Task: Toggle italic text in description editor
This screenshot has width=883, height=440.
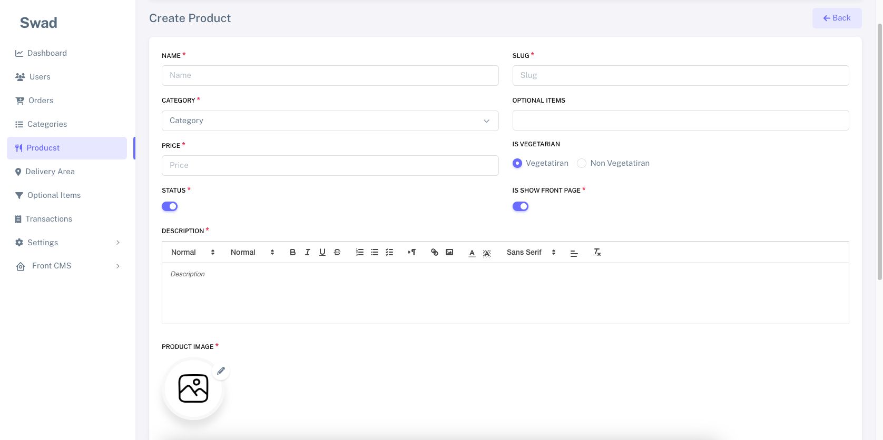Action: click(x=308, y=253)
